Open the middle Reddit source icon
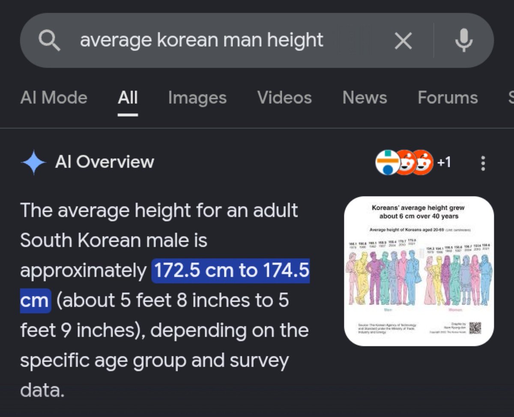This screenshot has width=514, height=417. 405,163
